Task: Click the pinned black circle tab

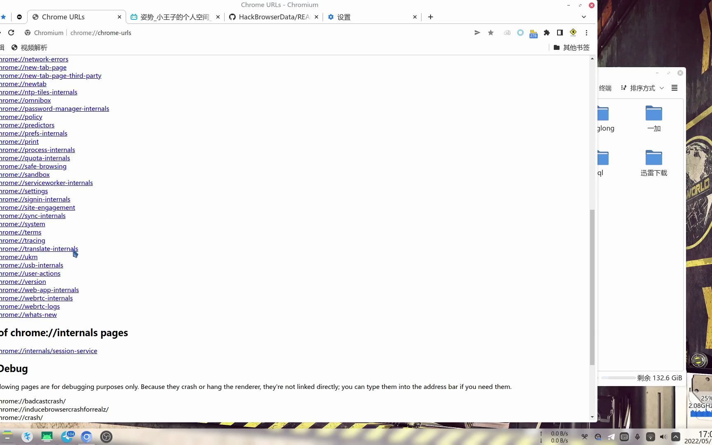Action: 19,17
